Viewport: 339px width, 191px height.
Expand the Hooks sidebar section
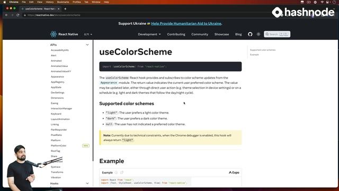pos(87,184)
